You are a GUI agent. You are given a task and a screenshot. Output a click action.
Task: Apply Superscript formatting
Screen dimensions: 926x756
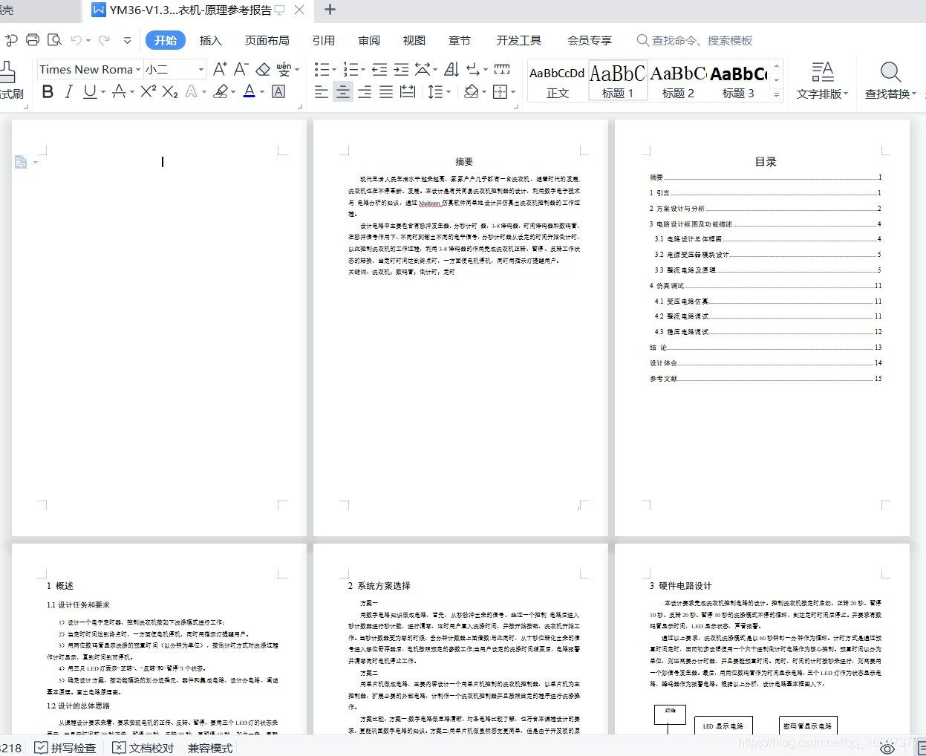149,91
